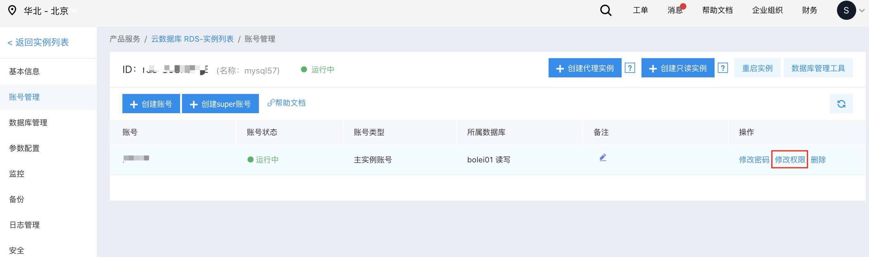Select 参数配置 in the sidebar
The height and width of the screenshot is (257, 869).
24,148
